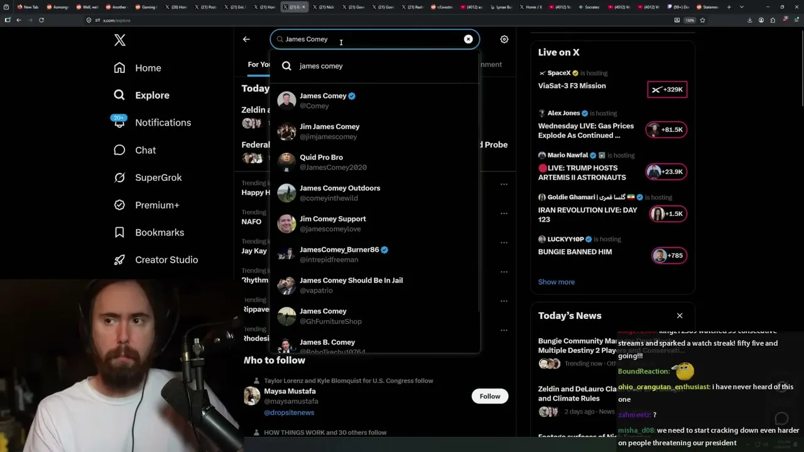Open the browser account profile icon

pos(761,20)
